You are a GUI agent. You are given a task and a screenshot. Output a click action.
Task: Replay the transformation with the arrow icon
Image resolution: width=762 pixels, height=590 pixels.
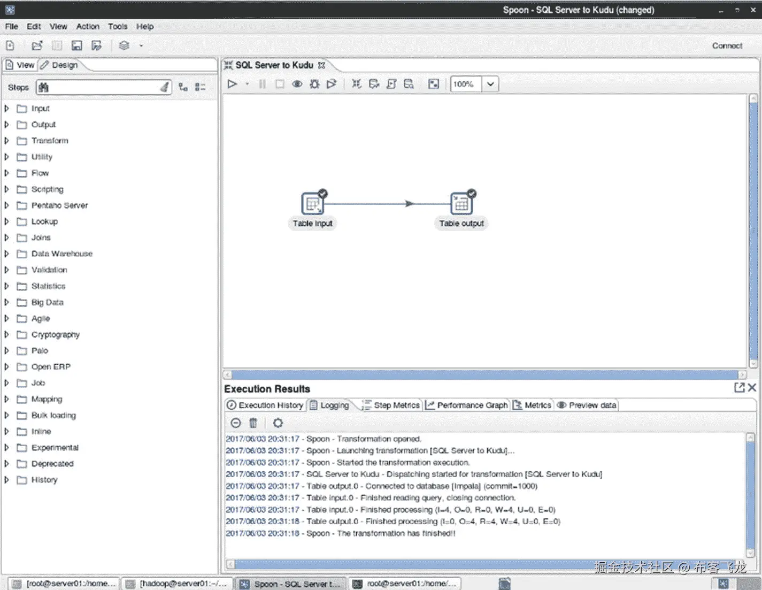click(x=332, y=83)
